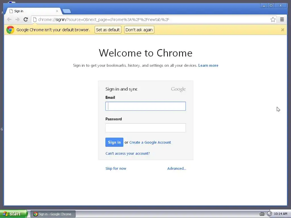Reload the current page
Screen dimensions: 291x218
pyautogui.click(x=26, y=20)
